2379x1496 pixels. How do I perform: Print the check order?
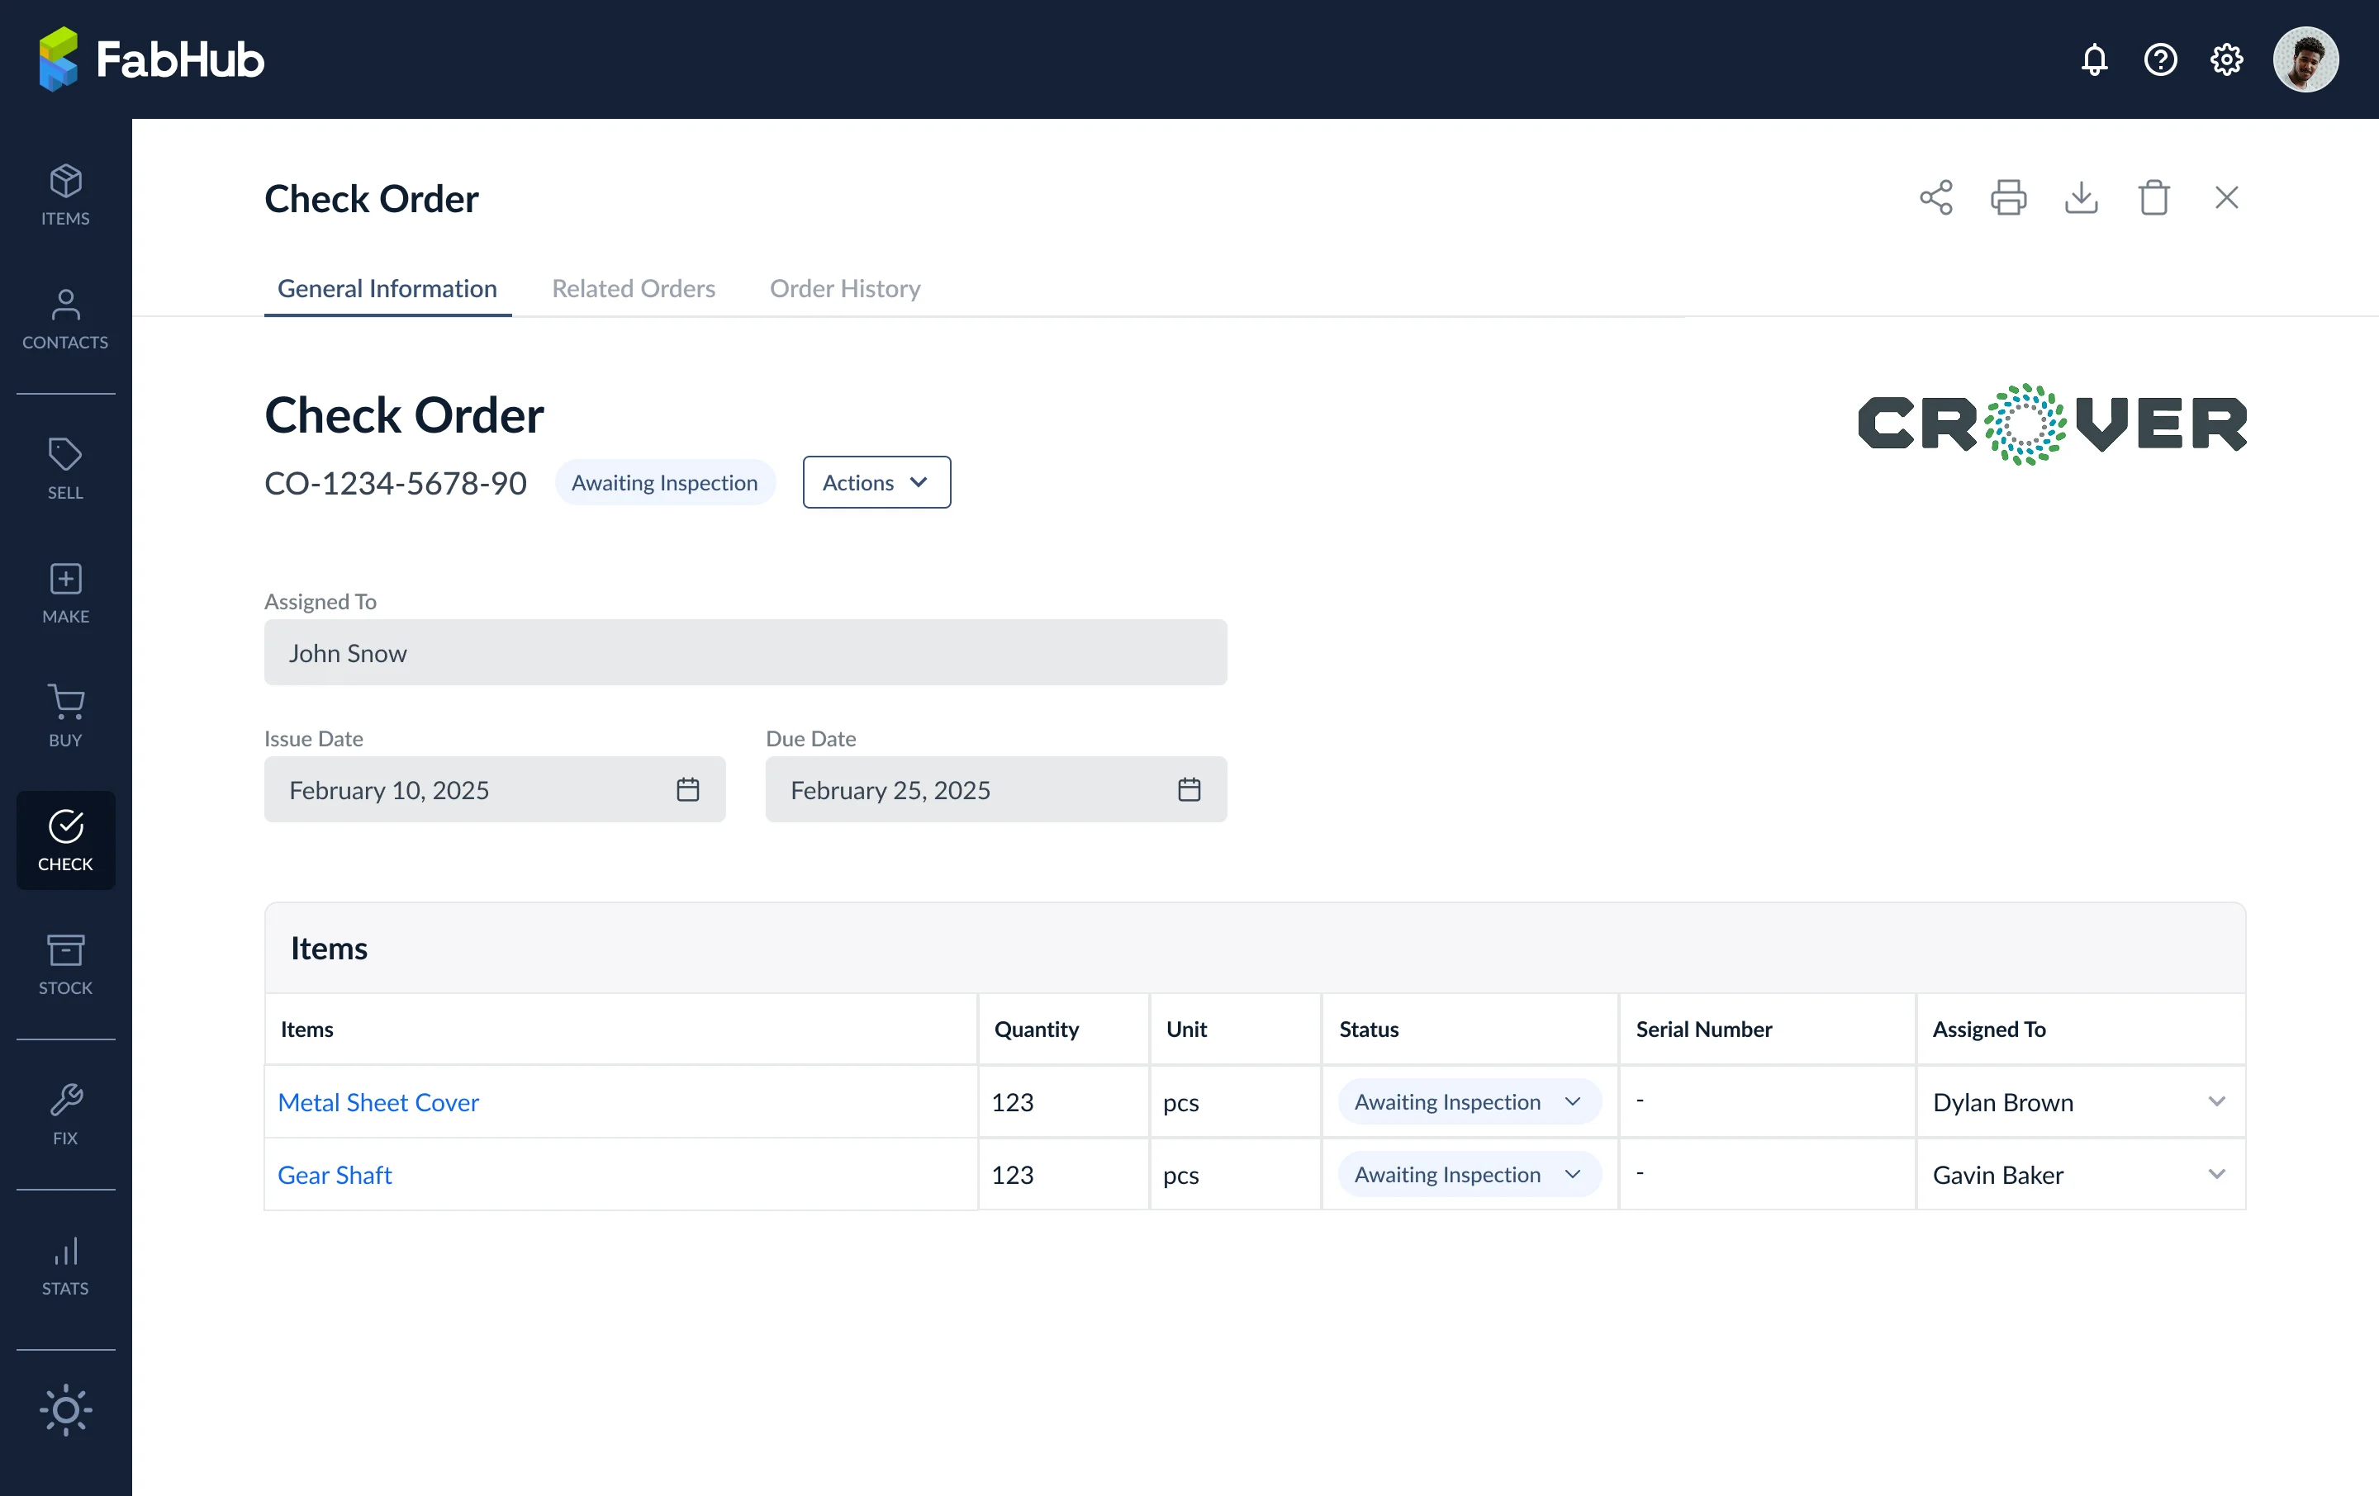[2007, 197]
